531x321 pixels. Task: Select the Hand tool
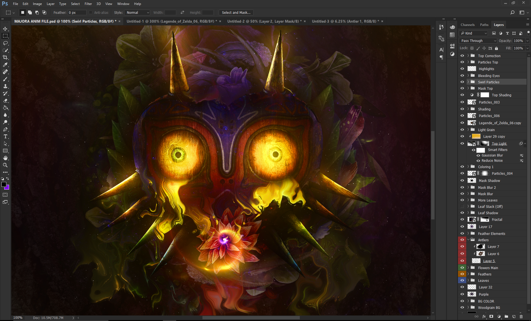tap(5, 158)
